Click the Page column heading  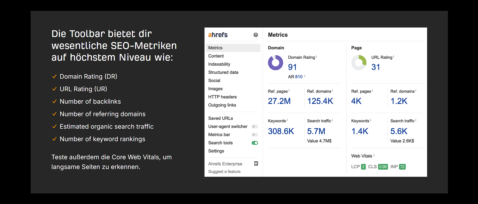356,48
